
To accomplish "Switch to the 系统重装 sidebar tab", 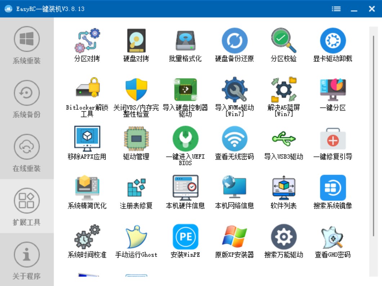I will pos(27,45).
